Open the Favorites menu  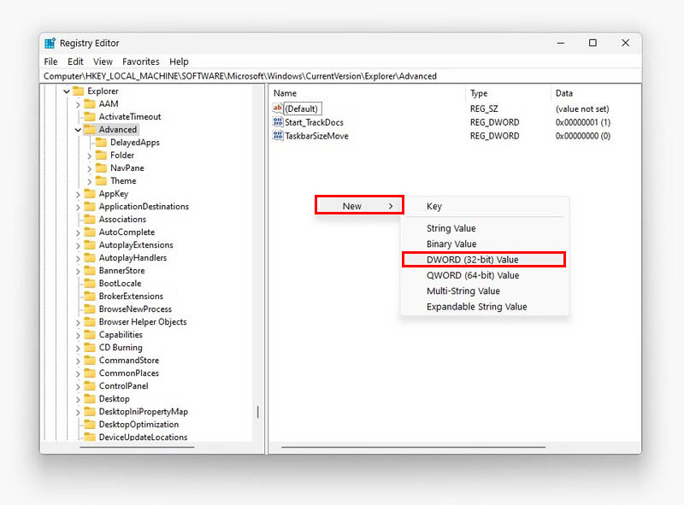141,62
